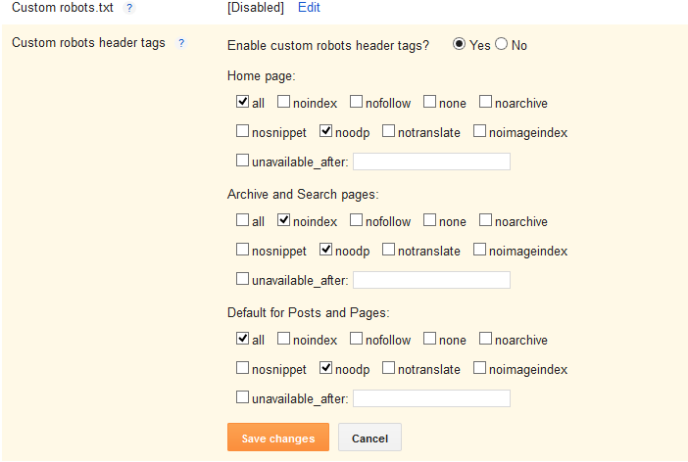
Task: Enable nofollow for Archive and Search pages
Action: tap(356, 220)
